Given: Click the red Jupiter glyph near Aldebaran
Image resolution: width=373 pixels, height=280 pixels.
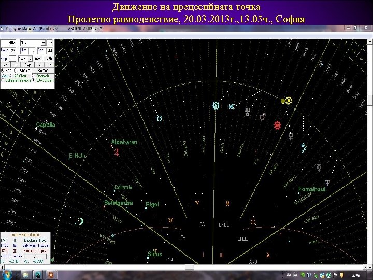Looking at the screenshot, I should 117,152.
